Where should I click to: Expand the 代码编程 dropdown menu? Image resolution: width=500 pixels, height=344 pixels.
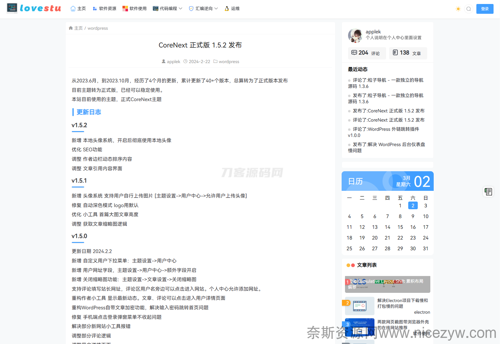pyautogui.click(x=168, y=9)
